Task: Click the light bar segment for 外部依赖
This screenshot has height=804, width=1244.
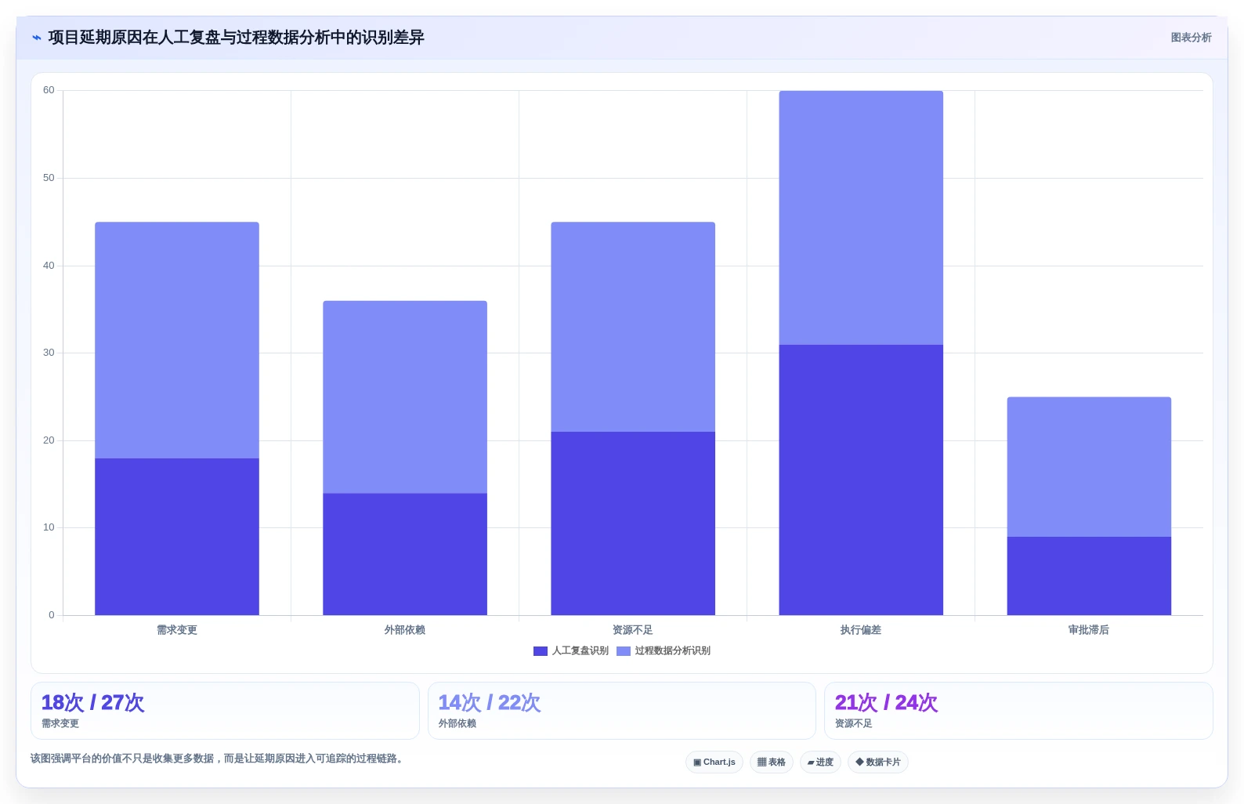Action: tap(405, 397)
